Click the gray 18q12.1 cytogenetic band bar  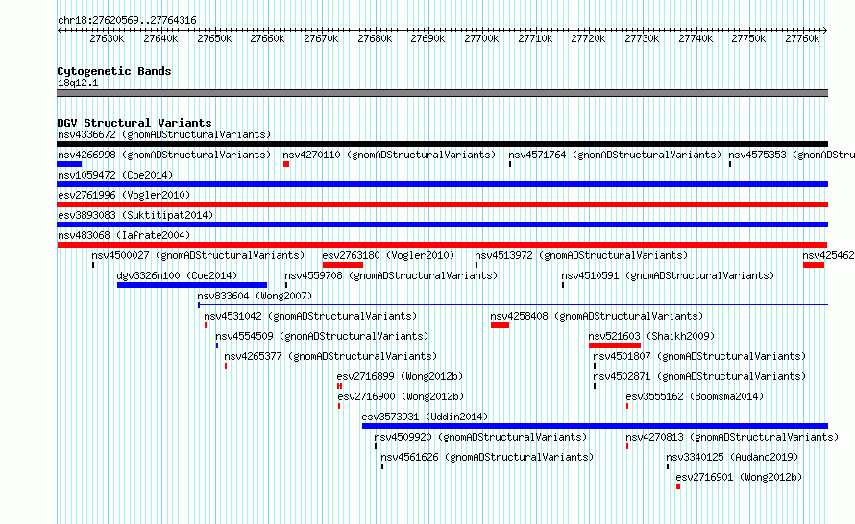coord(443,93)
